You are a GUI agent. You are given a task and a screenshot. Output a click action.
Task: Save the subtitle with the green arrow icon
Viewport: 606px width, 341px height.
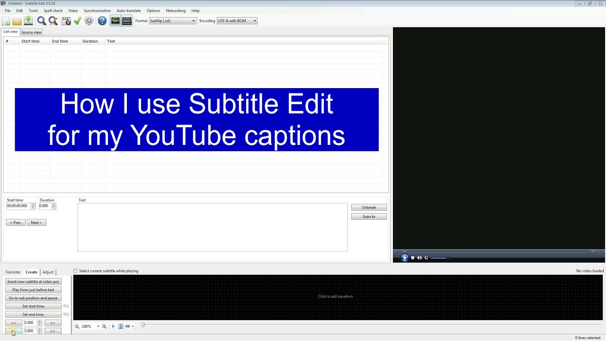click(28, 21)
